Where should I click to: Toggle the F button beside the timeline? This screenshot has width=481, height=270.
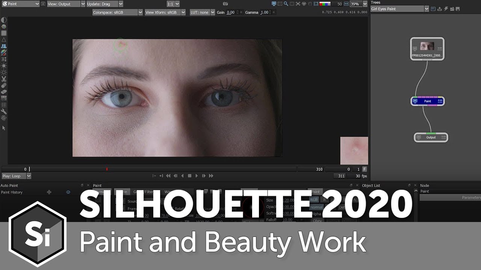point(365,169)
